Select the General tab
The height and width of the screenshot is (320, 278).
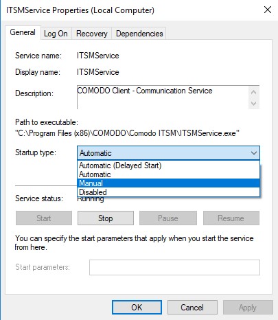tap(23, 32)
